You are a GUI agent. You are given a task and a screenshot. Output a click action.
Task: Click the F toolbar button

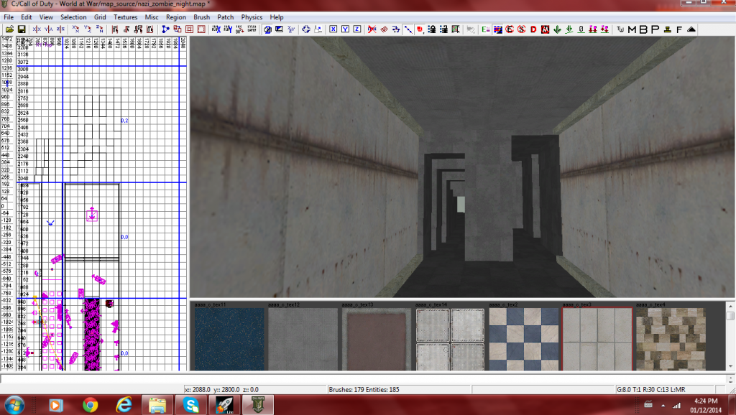coord(679,29)
